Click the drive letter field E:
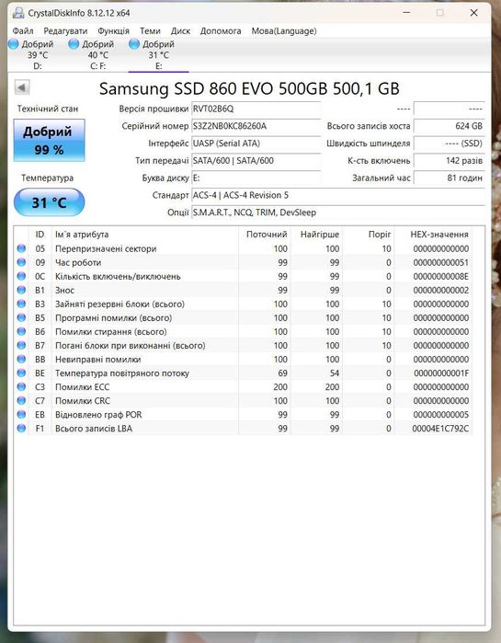This screenshot has width=501, height=643. pos(256,178)
